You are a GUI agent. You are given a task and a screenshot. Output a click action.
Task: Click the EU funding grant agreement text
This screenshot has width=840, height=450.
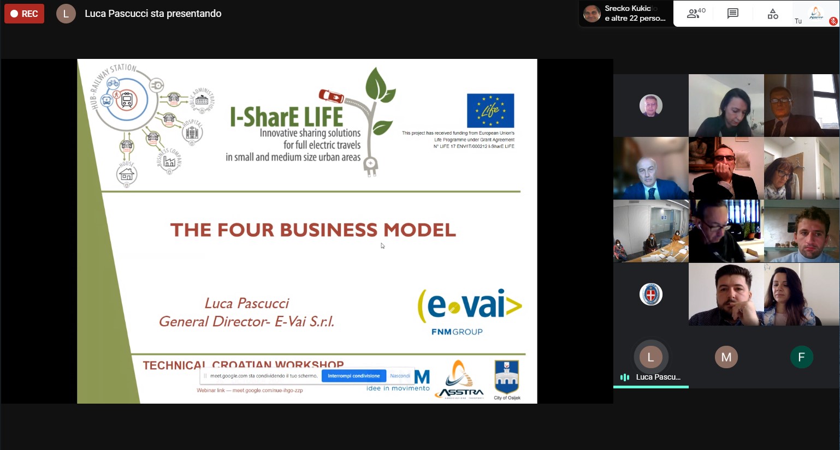click(458, 140)
